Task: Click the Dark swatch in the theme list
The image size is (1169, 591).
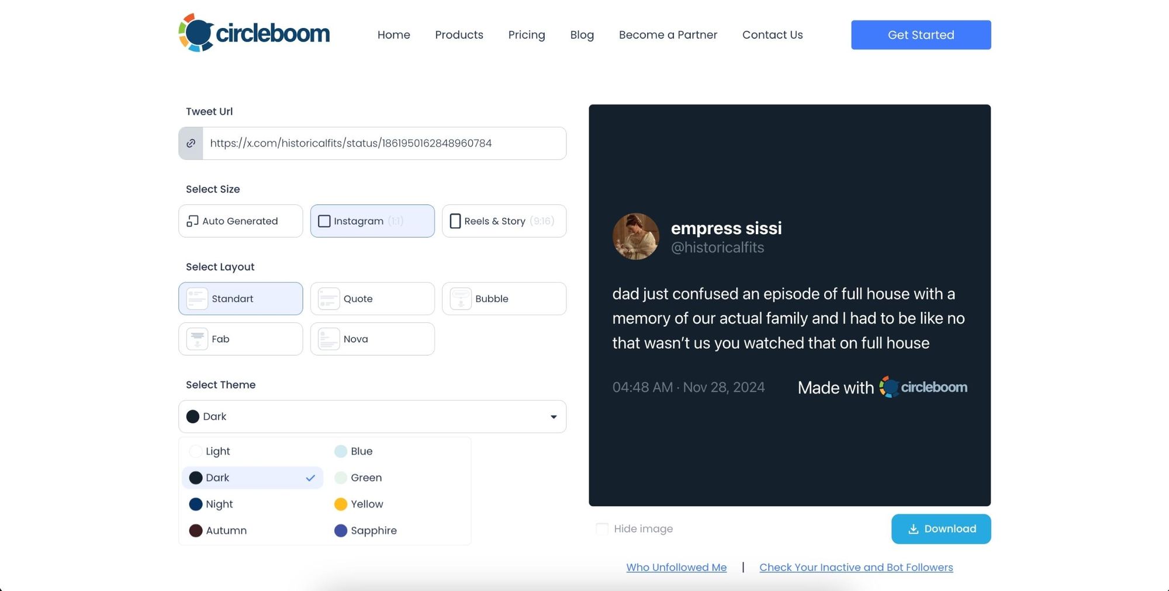Action: tap(196, 478)
